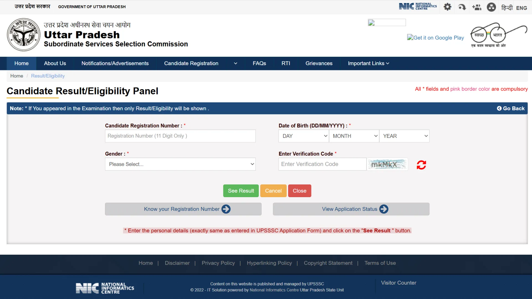This screenshot has width=532, height=299.
Task: Select the add-users accessibility icon
Action: (x=477, y=7)
